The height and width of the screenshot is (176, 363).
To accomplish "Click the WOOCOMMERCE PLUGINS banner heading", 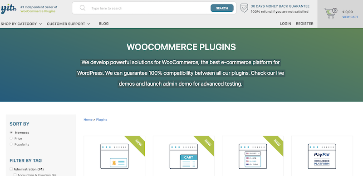I will tap(181, 47).
